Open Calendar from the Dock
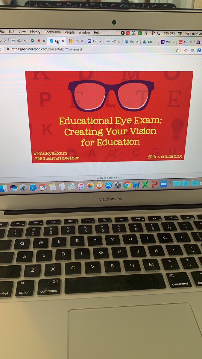Viewport: 202px width, 359px height. tap(43, 187)
